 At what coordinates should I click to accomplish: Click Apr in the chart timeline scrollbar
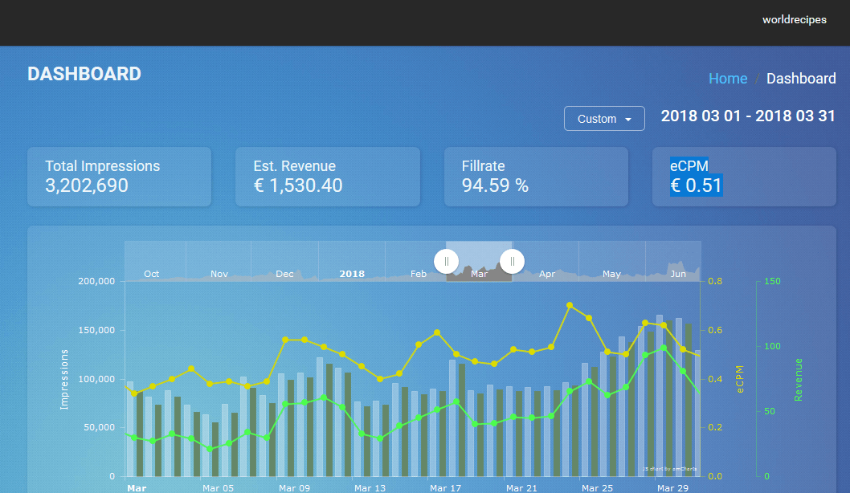click(547, 274)
